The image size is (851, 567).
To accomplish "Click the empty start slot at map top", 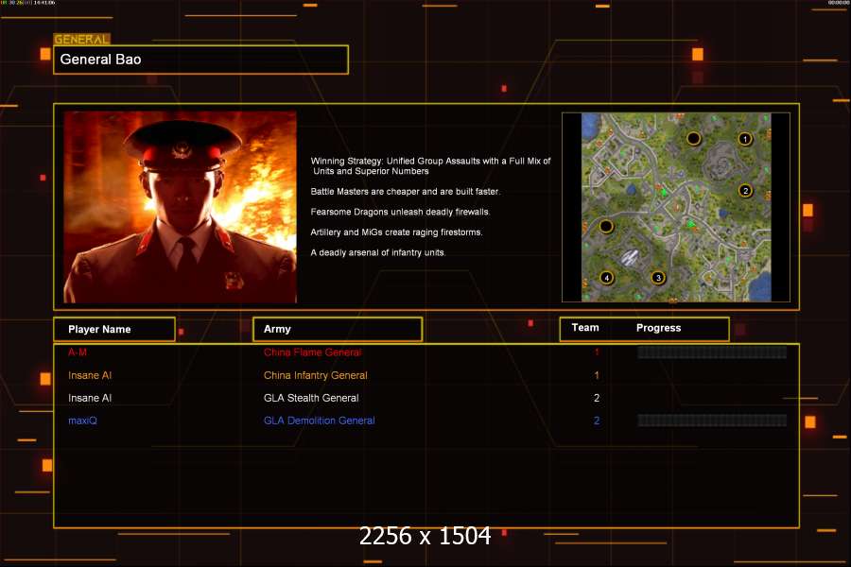I will coord(693,139).
